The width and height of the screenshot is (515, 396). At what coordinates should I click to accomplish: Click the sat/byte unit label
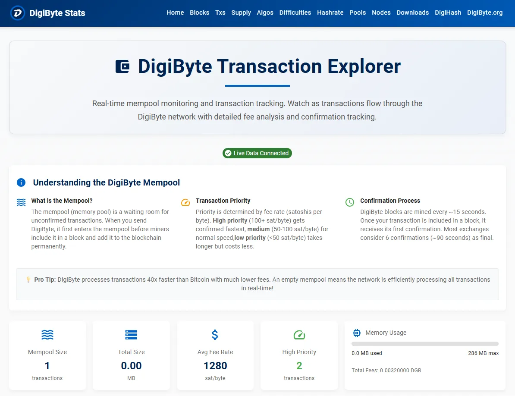215,378
